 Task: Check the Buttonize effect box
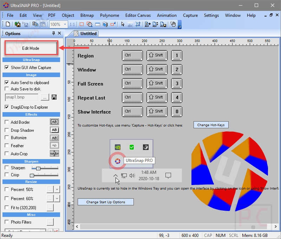(7, 137)
